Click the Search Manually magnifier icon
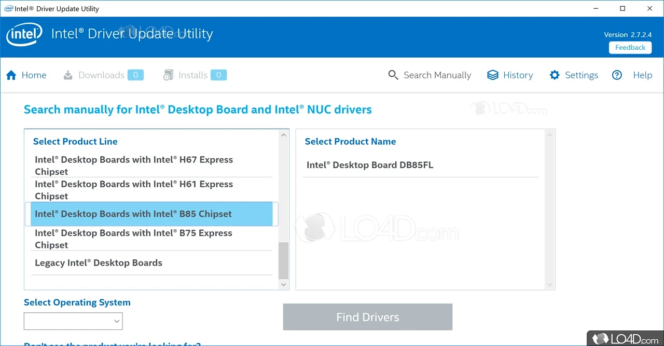Image resolution: width=664 pixels, height=346 pixels. pos(393,75)
